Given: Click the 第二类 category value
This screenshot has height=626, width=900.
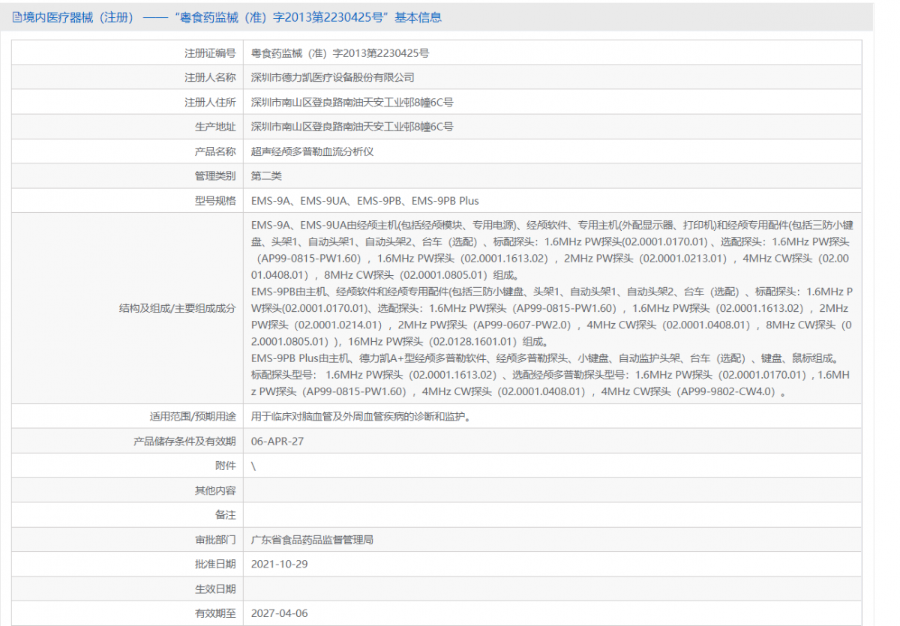Looking at the screenshot, I should (x=266, y=175).
